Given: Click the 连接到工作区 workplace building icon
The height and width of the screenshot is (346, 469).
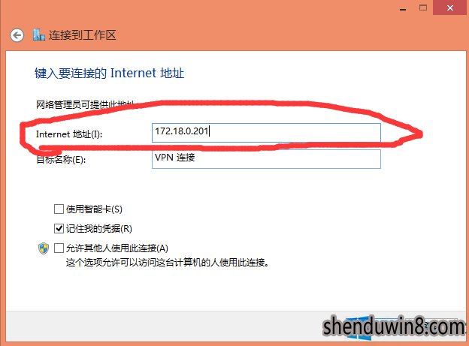Looking at the screenshot, I should (x=39, y=35).
